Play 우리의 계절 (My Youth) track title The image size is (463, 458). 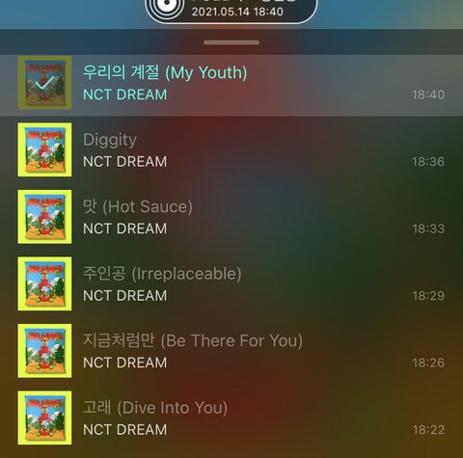165,72
